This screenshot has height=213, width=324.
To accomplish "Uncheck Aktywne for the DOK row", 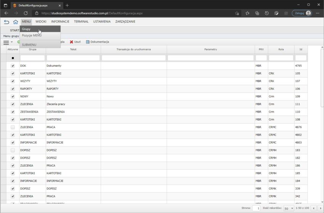I will tap(13, 66).
